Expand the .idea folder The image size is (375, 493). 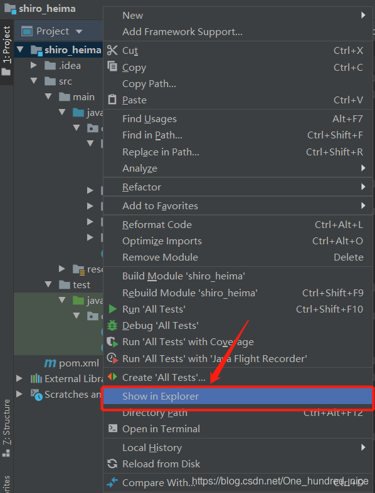click(x=34, y=65)
